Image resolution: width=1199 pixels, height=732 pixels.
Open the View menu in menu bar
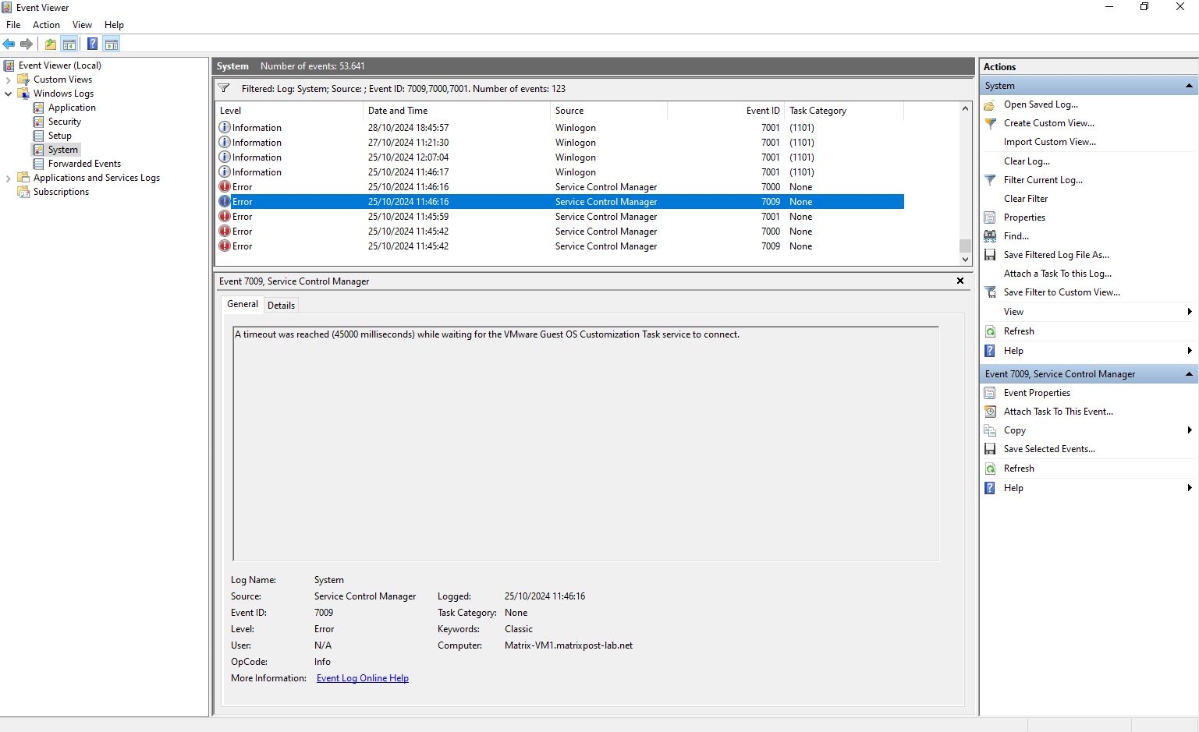pos(82,25)
